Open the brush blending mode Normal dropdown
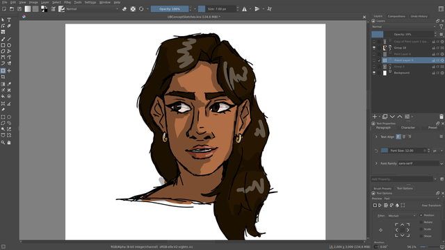The height and width of the screenshot is (250, 445). point(92,9)
